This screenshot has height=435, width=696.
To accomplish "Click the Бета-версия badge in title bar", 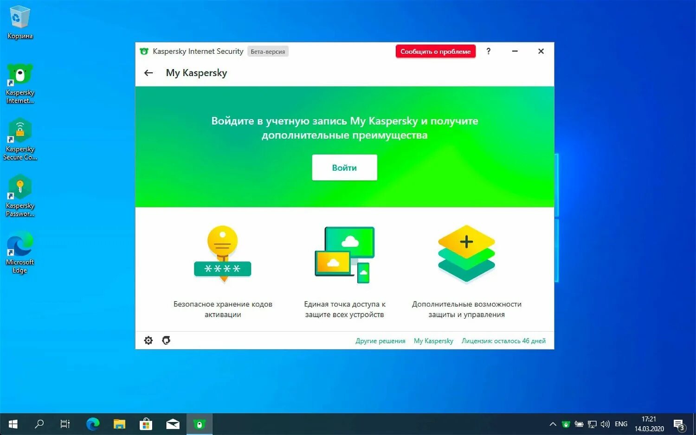I will click(x=268, y=51).
